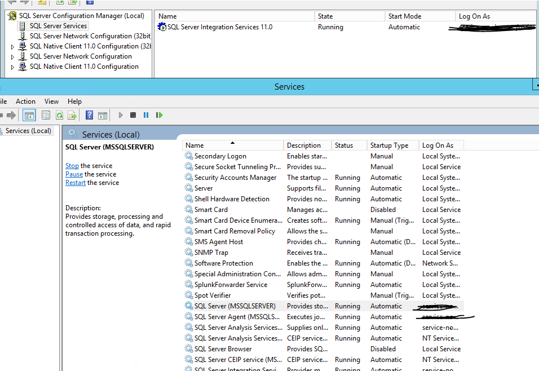Click the Stop the service link
539x371 pixels.
(72, 166)
